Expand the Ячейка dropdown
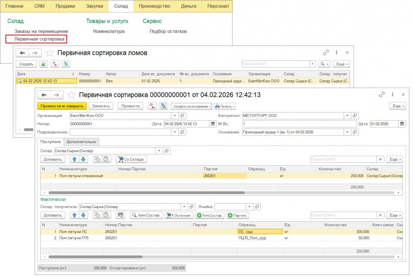413x277 pixels. pyautogui.click(x=249, y=207)
